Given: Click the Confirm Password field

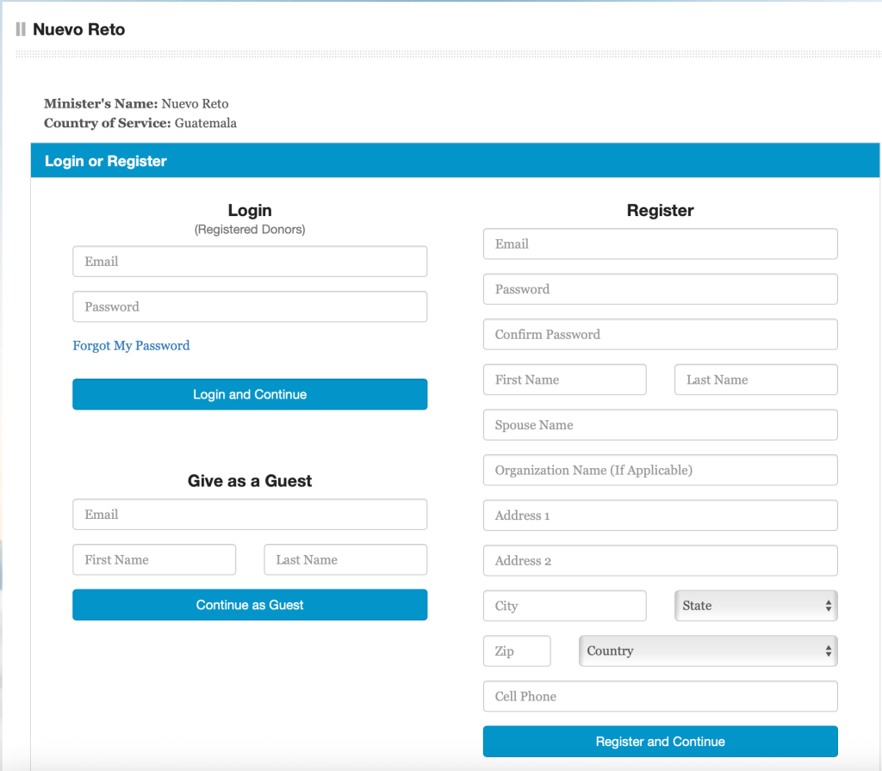Looking at the screenshot, I should 660,335.
